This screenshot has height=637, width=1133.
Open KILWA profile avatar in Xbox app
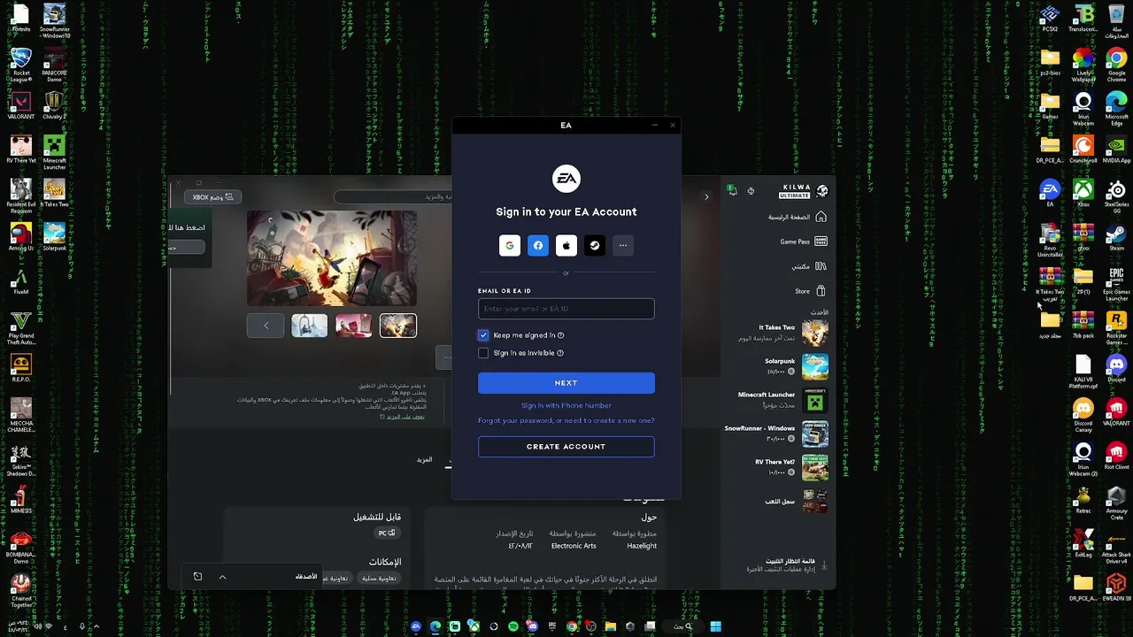click(822, 191)
